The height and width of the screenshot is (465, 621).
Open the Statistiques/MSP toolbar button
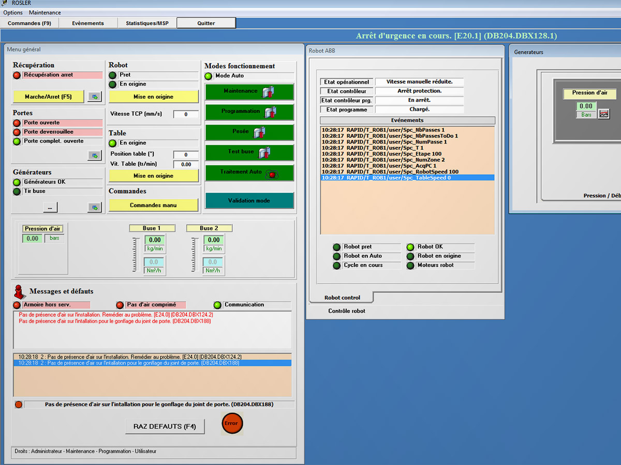[x=147, y=23]
